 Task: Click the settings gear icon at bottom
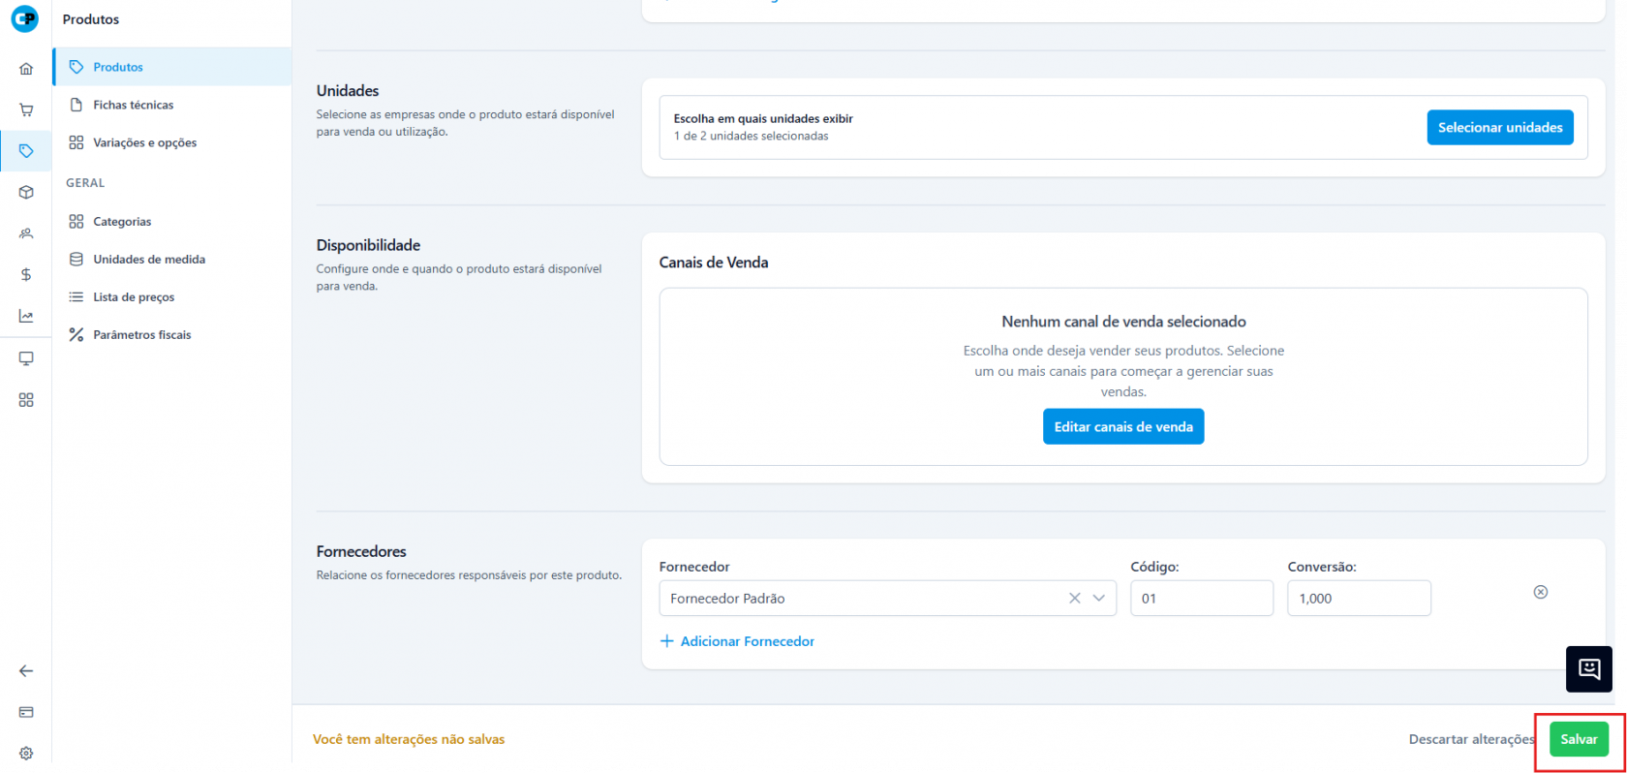click(x=26, y=753)
